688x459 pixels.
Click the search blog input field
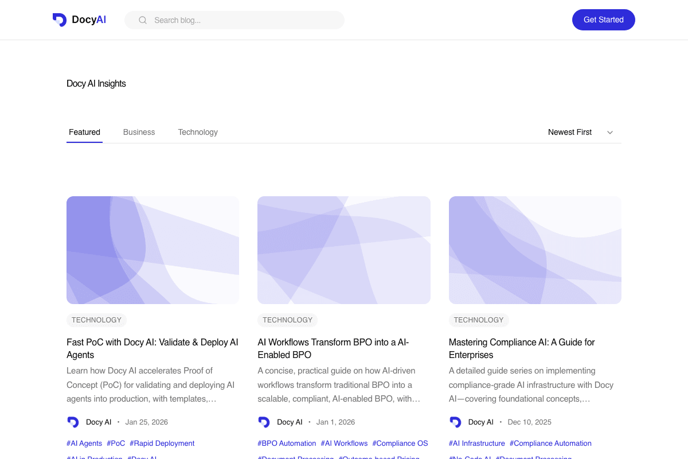pos(234,20)
